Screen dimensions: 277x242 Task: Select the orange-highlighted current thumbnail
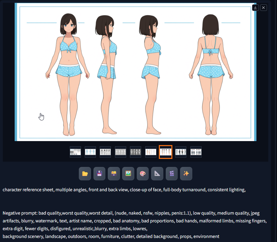[165, 152]
